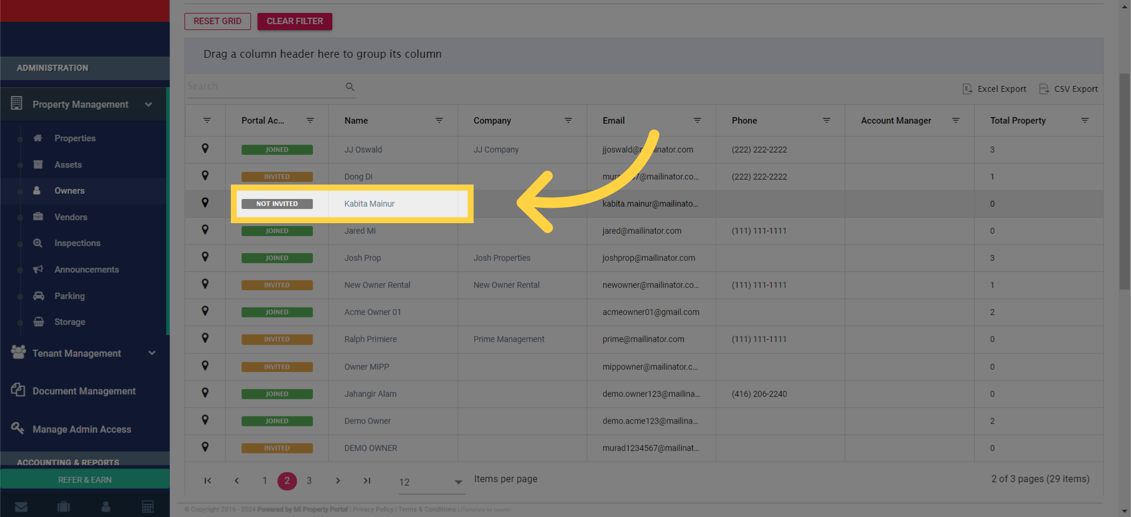The height and width of the screenshot is (517, 1131).
Task: Click the envelope icon in the bottom bar
Action: tap(21, 507)
